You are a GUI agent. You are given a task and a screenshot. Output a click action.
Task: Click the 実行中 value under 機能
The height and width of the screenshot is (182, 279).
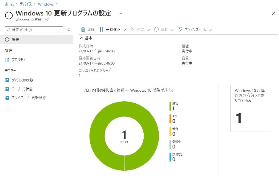click(187, 51)
